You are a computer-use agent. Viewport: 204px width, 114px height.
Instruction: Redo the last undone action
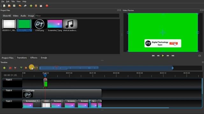pyautogui.click(x=25, y=6)
